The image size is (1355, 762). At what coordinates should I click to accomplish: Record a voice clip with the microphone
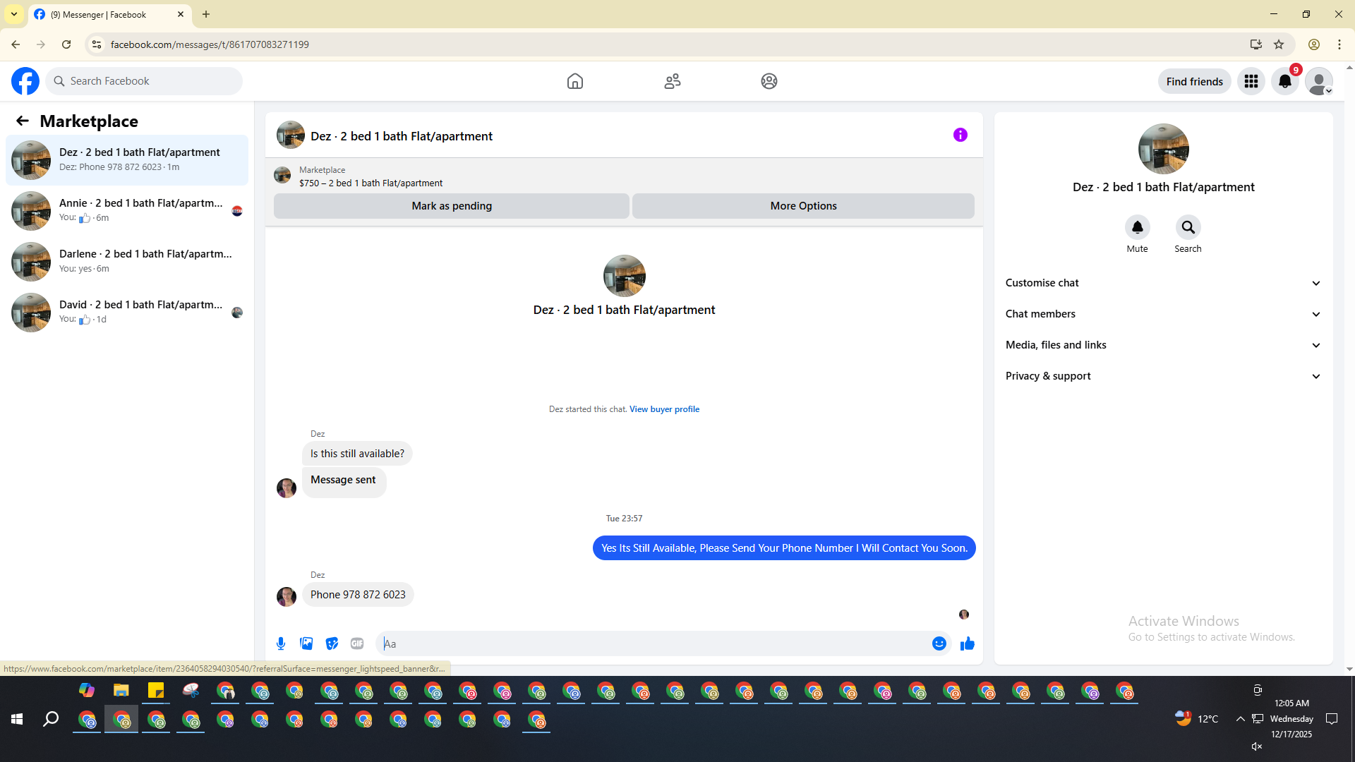pyautogui.click(x=281, y=643)
